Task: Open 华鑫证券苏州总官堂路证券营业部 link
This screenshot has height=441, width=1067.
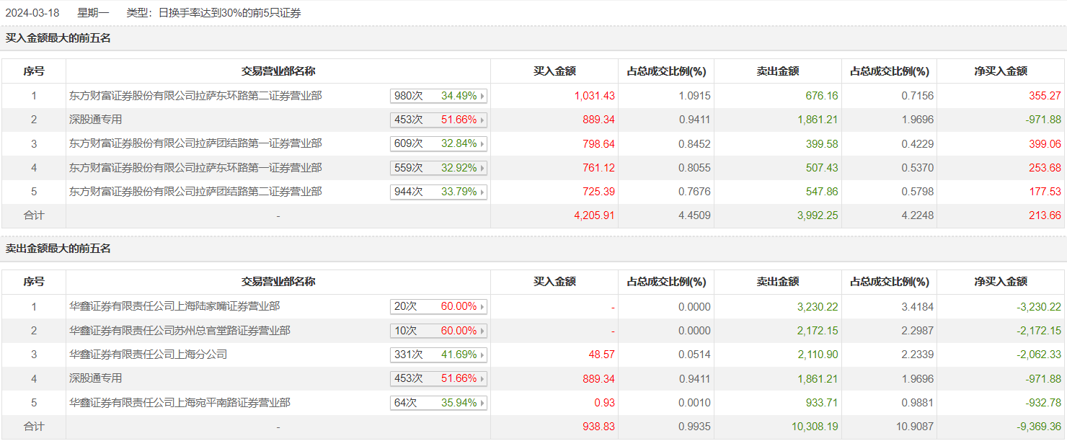Action: click(180, 331)
